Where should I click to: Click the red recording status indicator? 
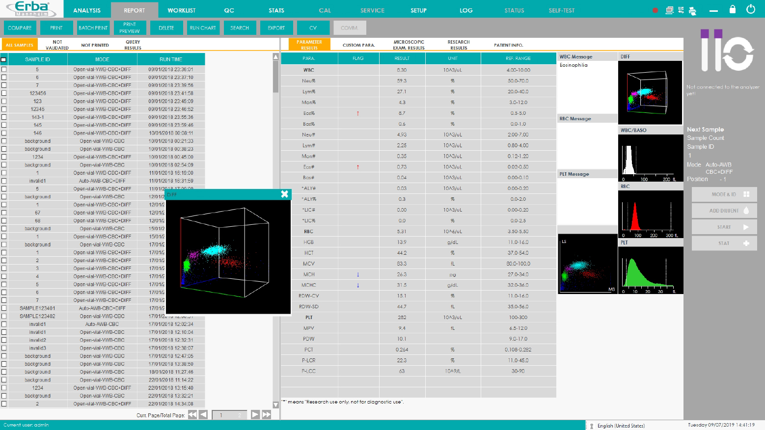[x=655, y=10]
